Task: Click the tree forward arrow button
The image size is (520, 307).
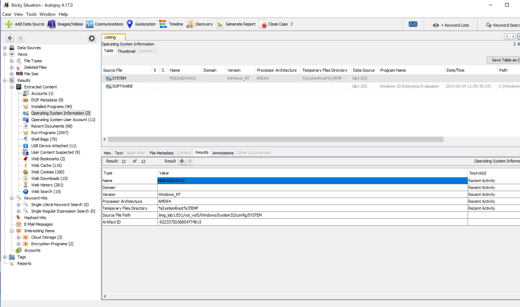Action: 20,38
